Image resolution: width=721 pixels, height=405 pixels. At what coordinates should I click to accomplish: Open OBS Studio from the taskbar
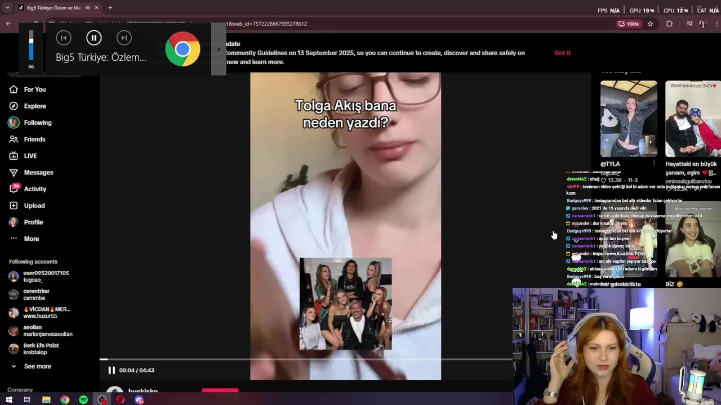tap(101, 400)
